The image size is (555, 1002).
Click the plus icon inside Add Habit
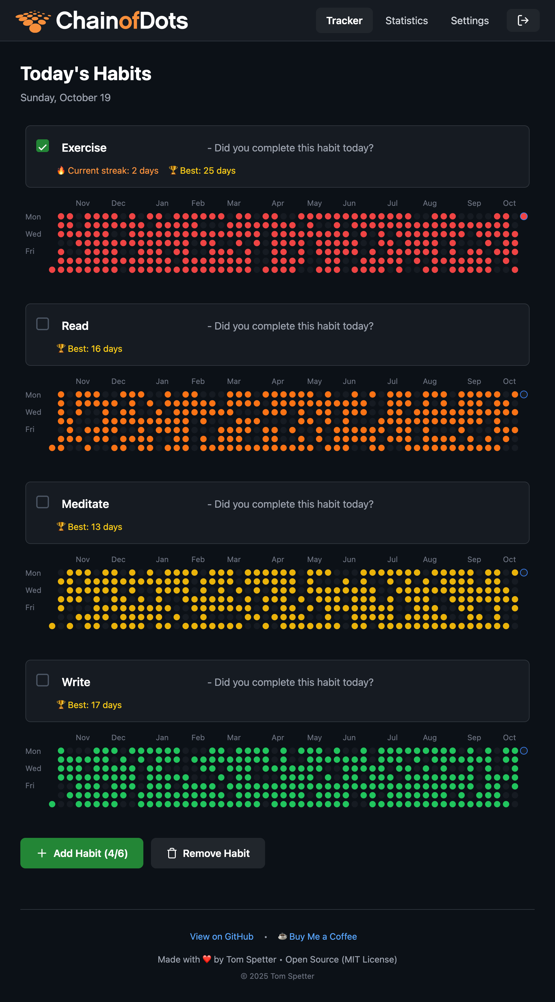[x=42, y=853]
